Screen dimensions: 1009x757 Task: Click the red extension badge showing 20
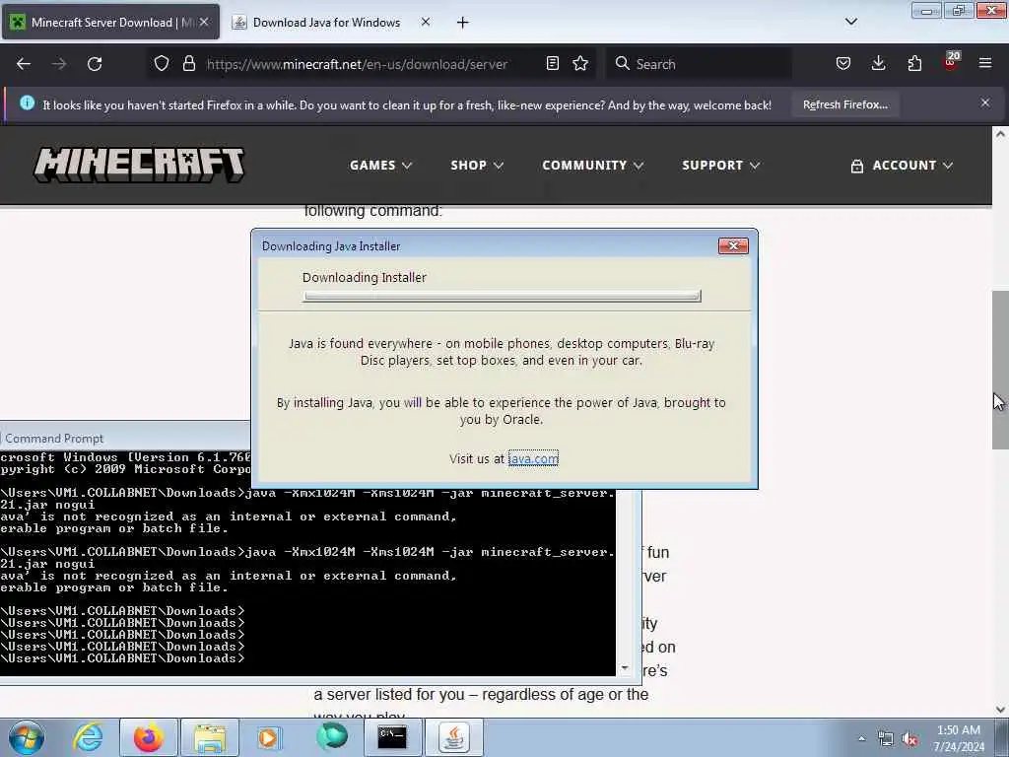[951, 61]
